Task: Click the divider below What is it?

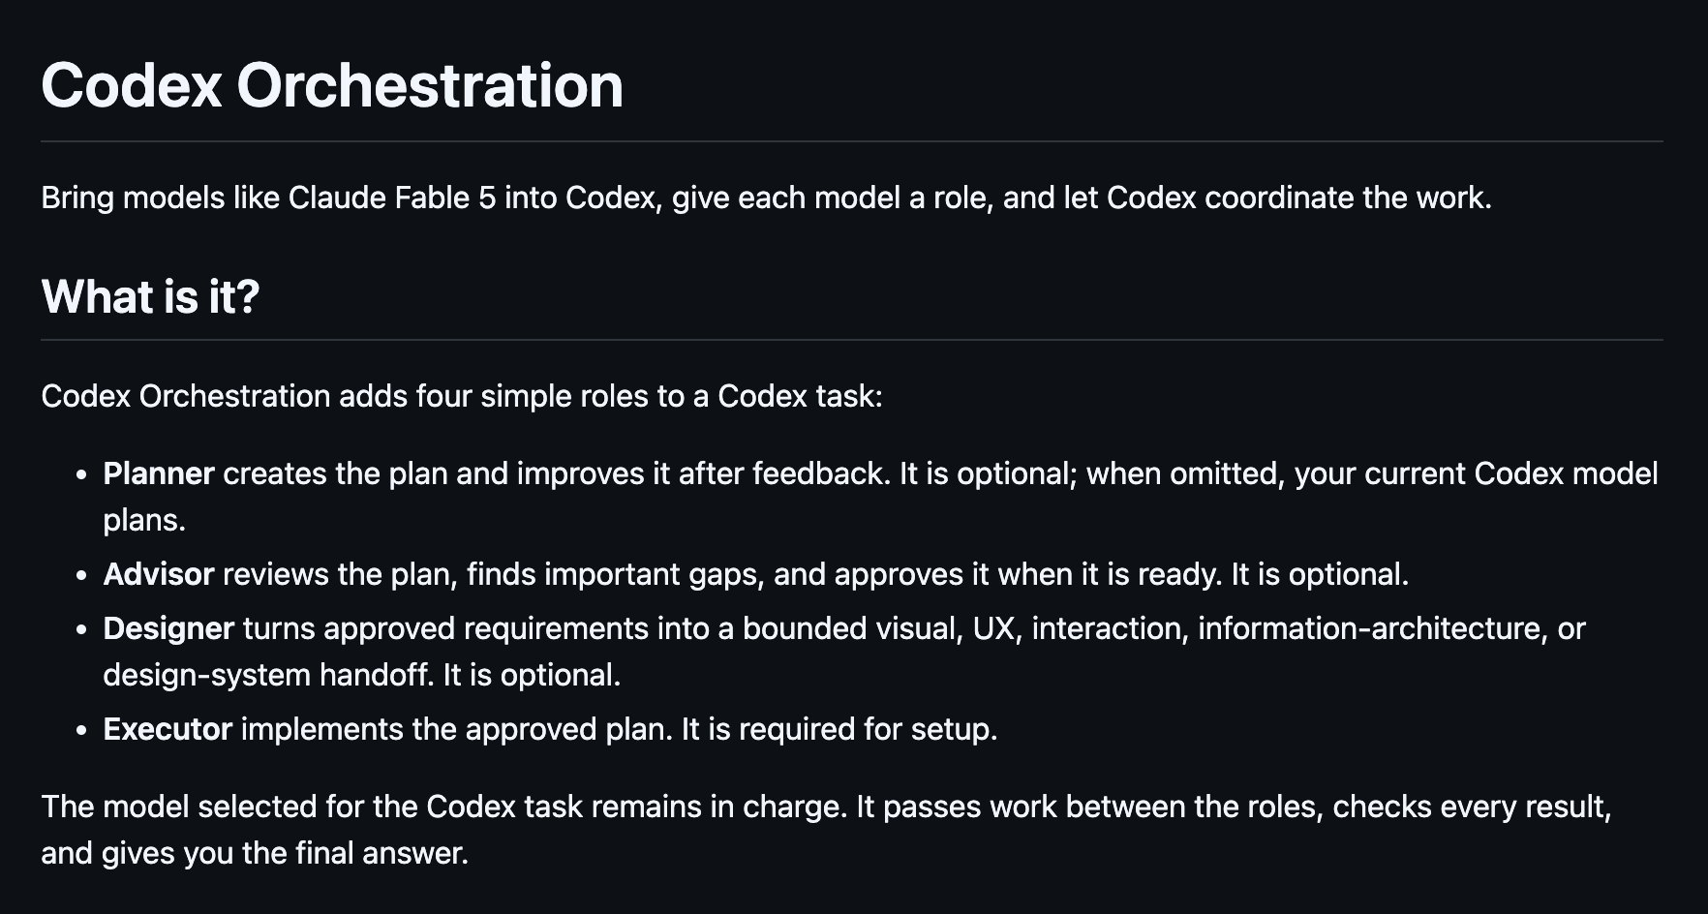Action: click(852, 340)
